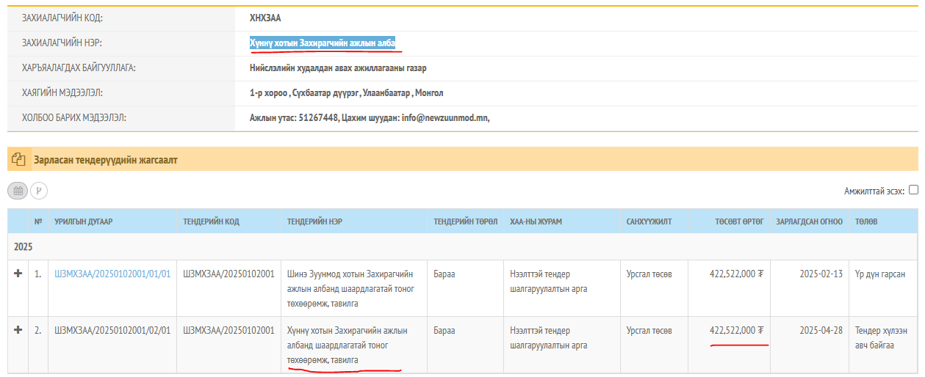Sort by Тендерийн код column header
The height and width of the screenshot is (377, 925).
[212, 222]
